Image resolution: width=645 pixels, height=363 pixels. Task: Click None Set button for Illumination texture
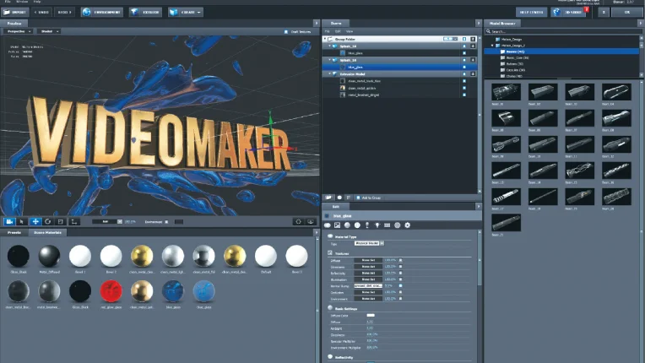(368, 279)
